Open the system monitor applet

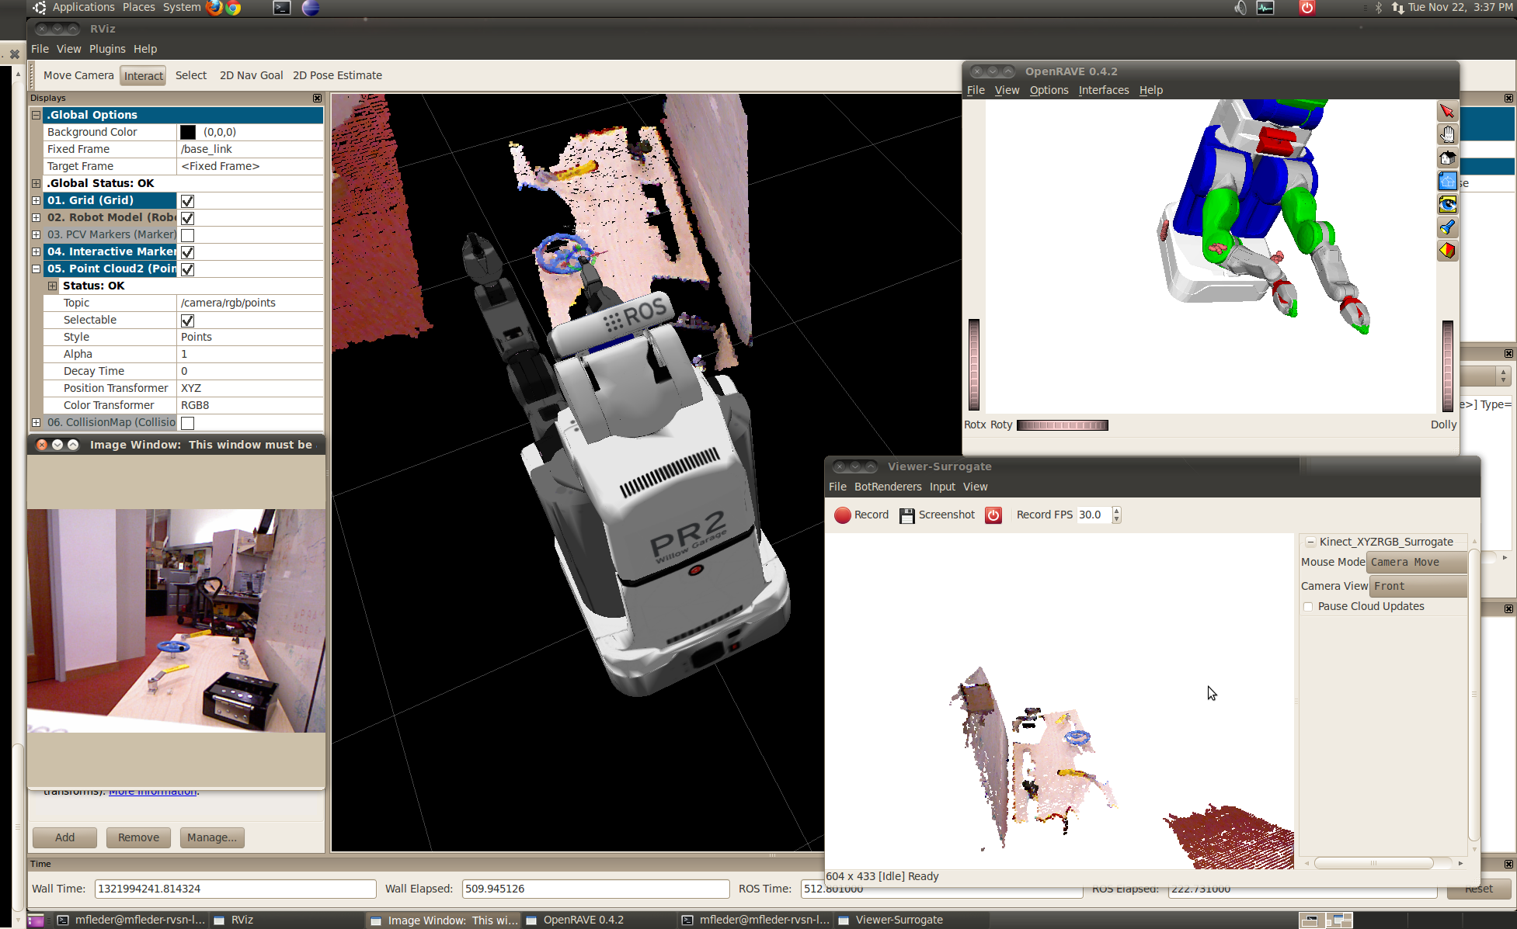click(x=1265, y=8)
